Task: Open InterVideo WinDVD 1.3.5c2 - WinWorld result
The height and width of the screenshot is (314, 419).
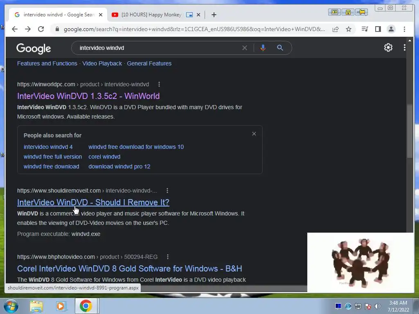Action: click(88, 96)
